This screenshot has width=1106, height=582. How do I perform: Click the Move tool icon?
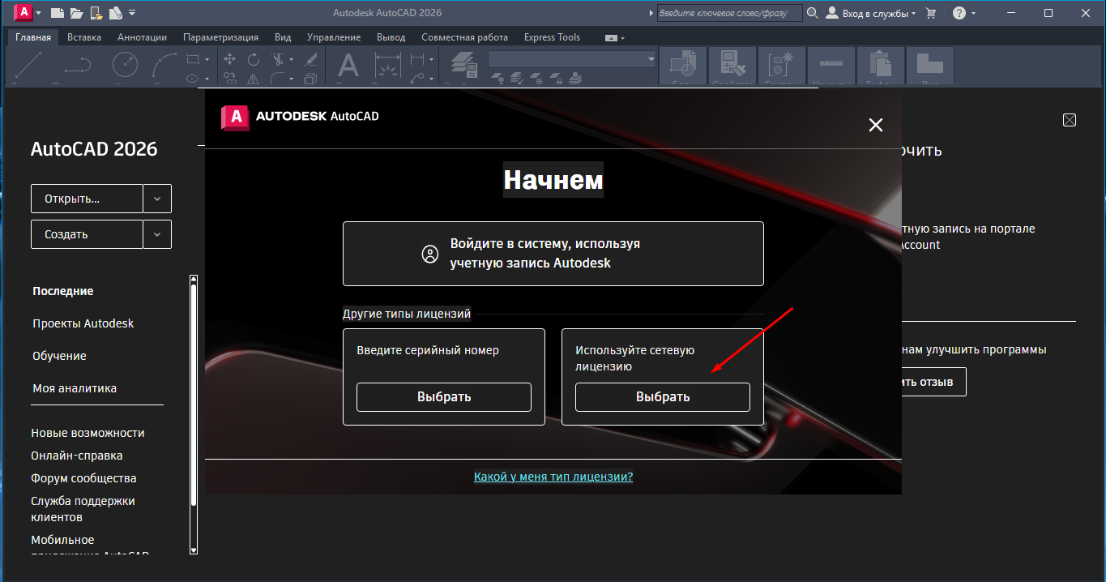point(229,59)
